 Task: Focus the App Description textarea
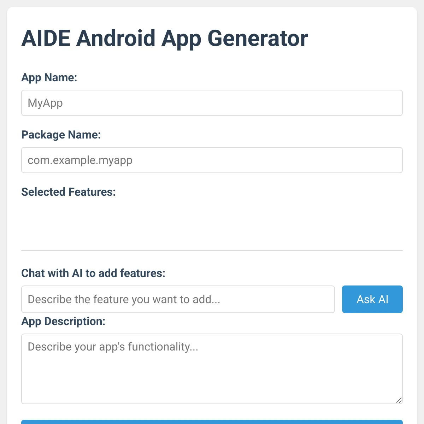[212, 369]
